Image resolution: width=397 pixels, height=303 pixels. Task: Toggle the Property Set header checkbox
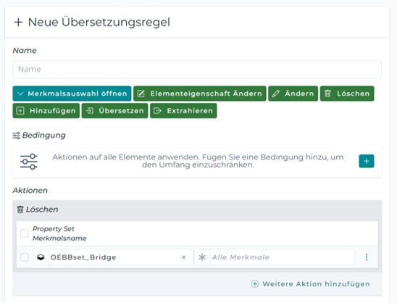(25, 233)
